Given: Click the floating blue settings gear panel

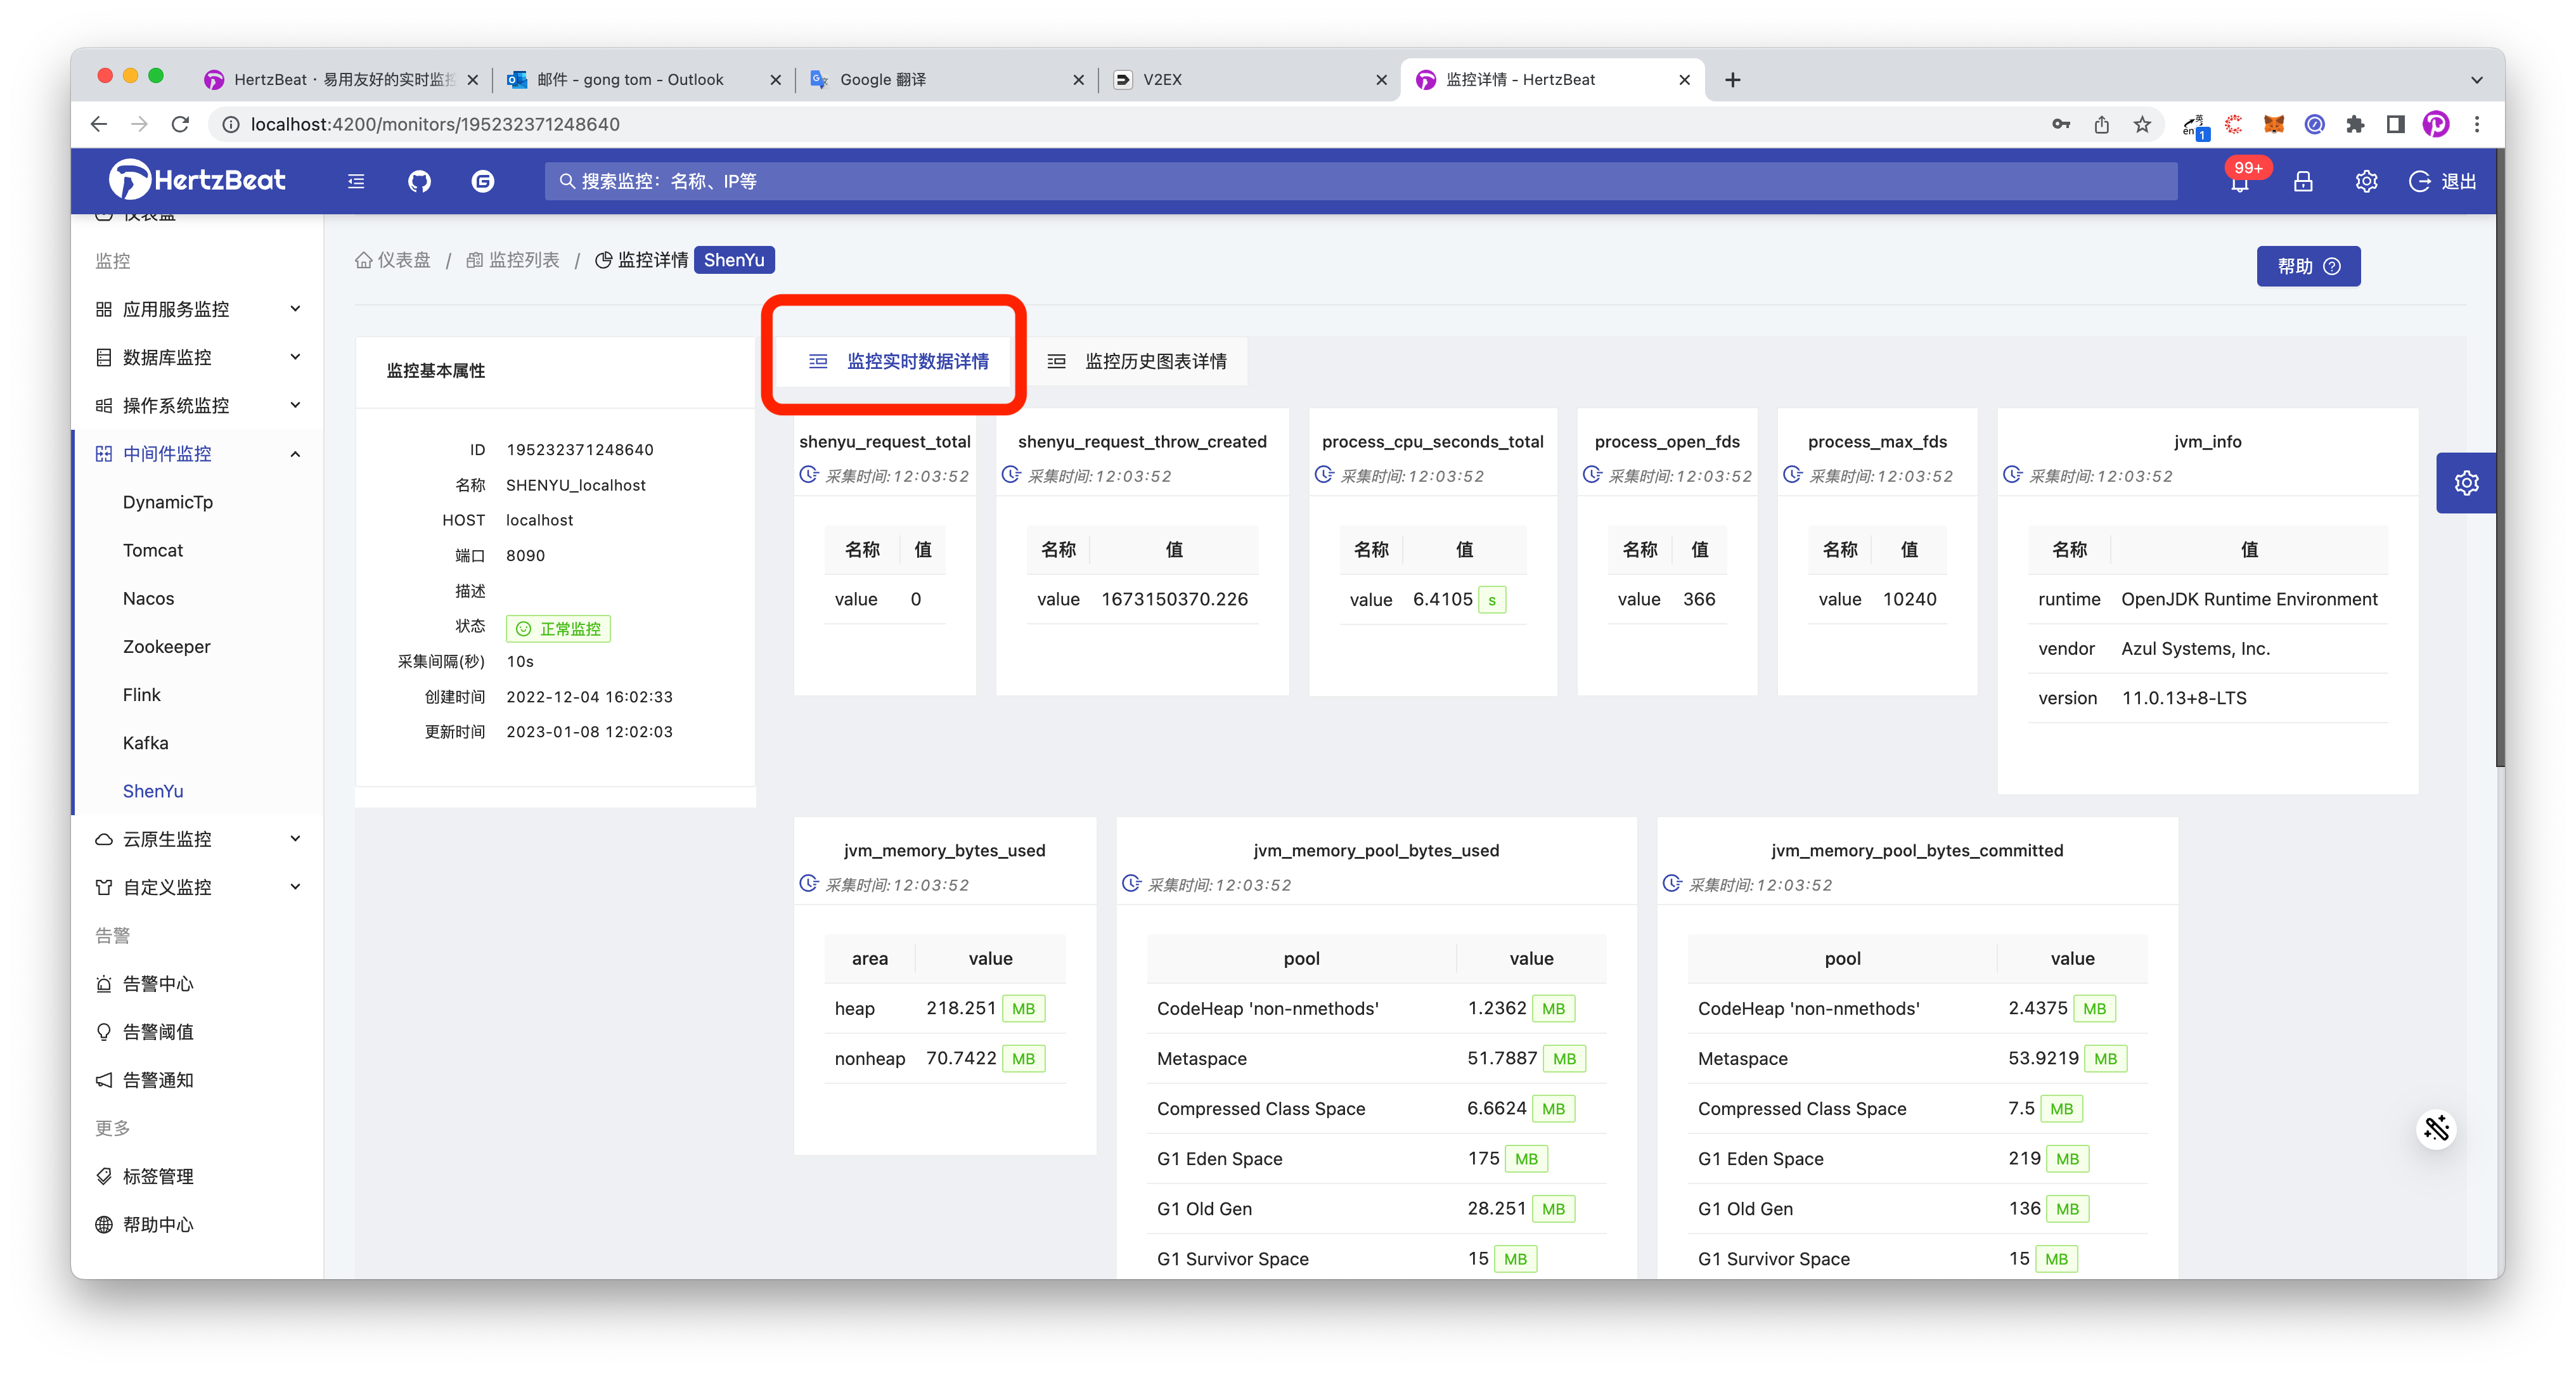Looking at the screenshot, I should 2466,483.
